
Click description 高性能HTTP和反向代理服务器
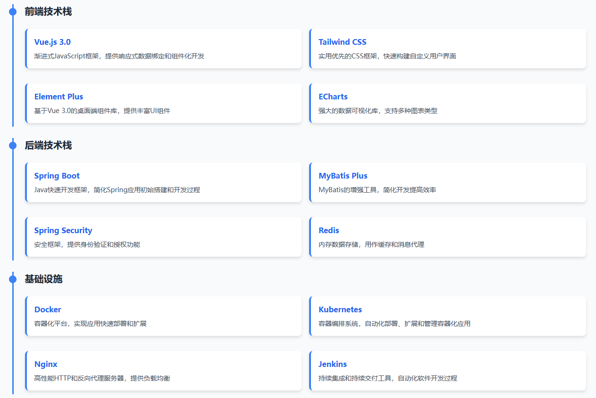pyautogui.click(x=102, y=378)
